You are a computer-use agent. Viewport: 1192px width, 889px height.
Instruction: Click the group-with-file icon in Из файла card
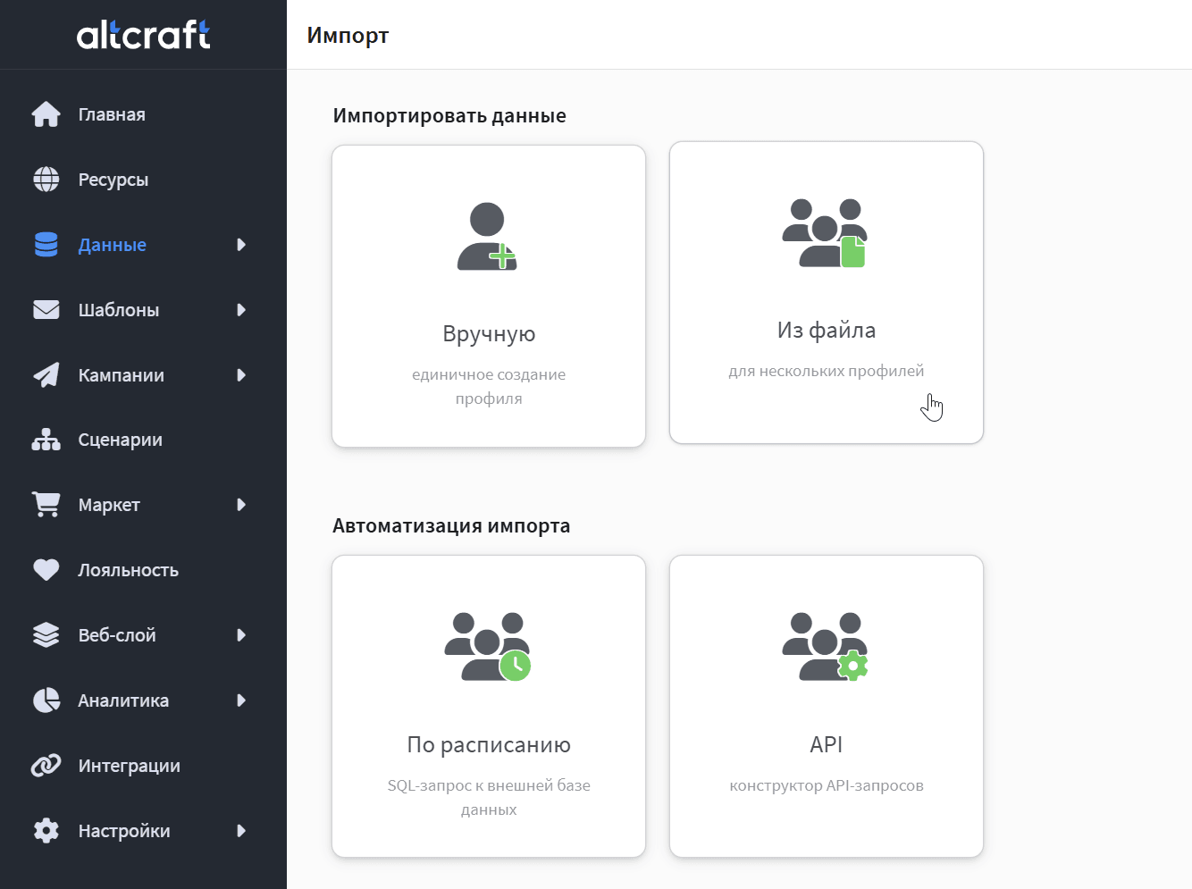coord(825,233)
